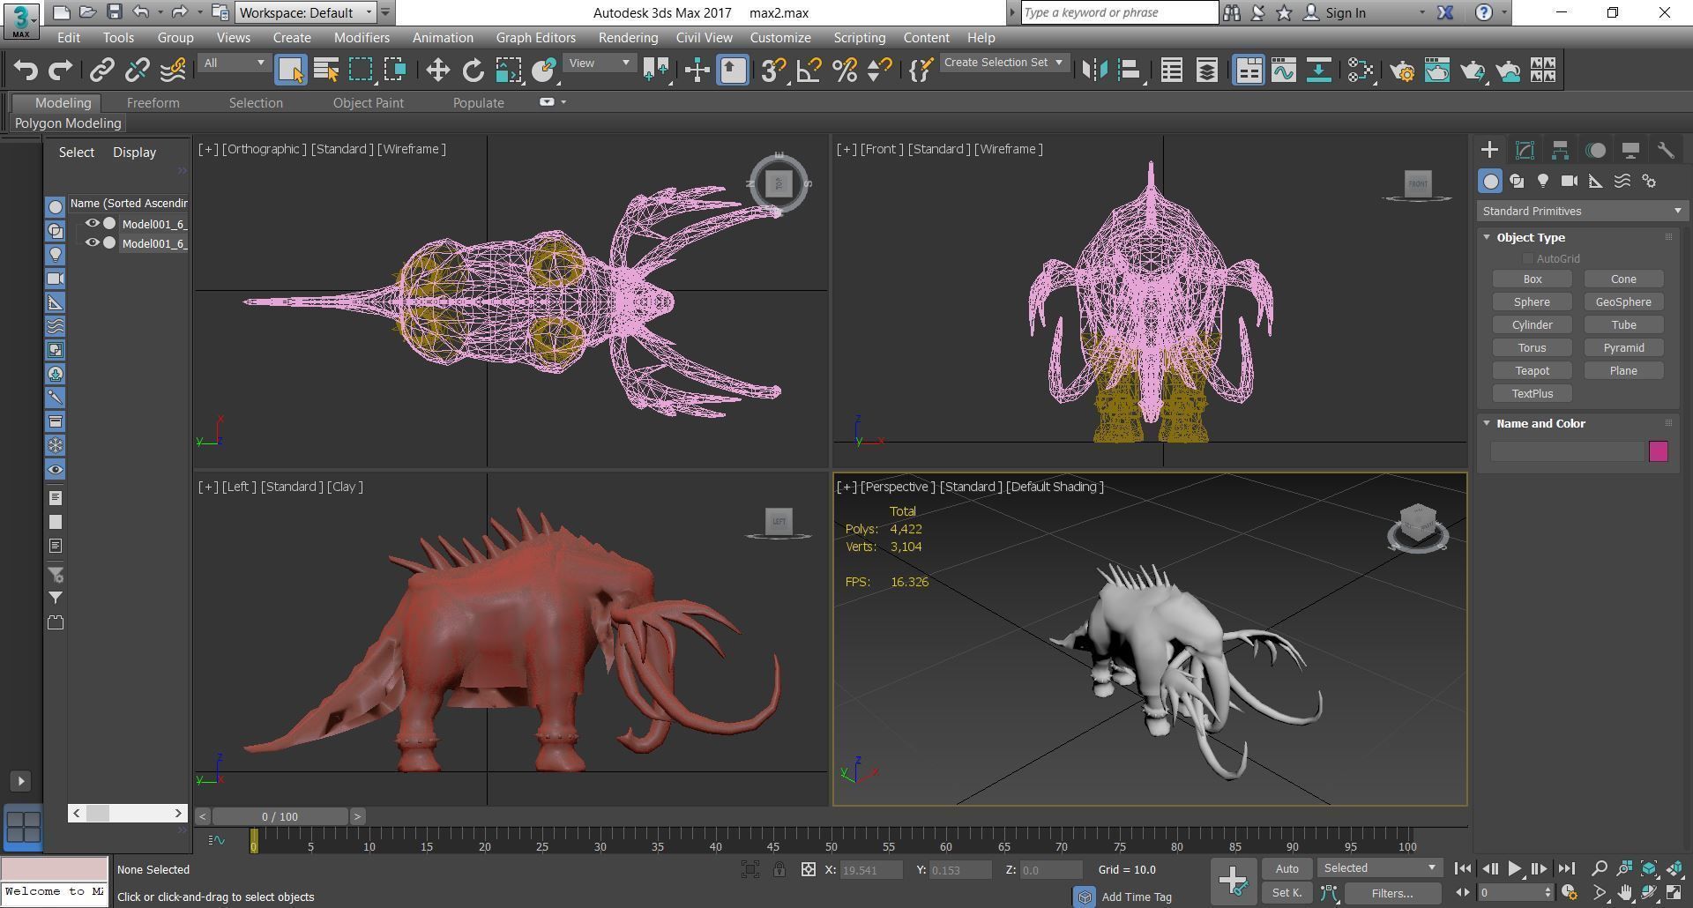
Task: Open the Graph Editors menu
Action: 535,38
